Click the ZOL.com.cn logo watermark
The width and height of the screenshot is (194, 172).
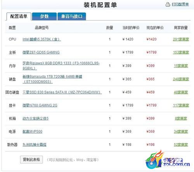(168, 160)
